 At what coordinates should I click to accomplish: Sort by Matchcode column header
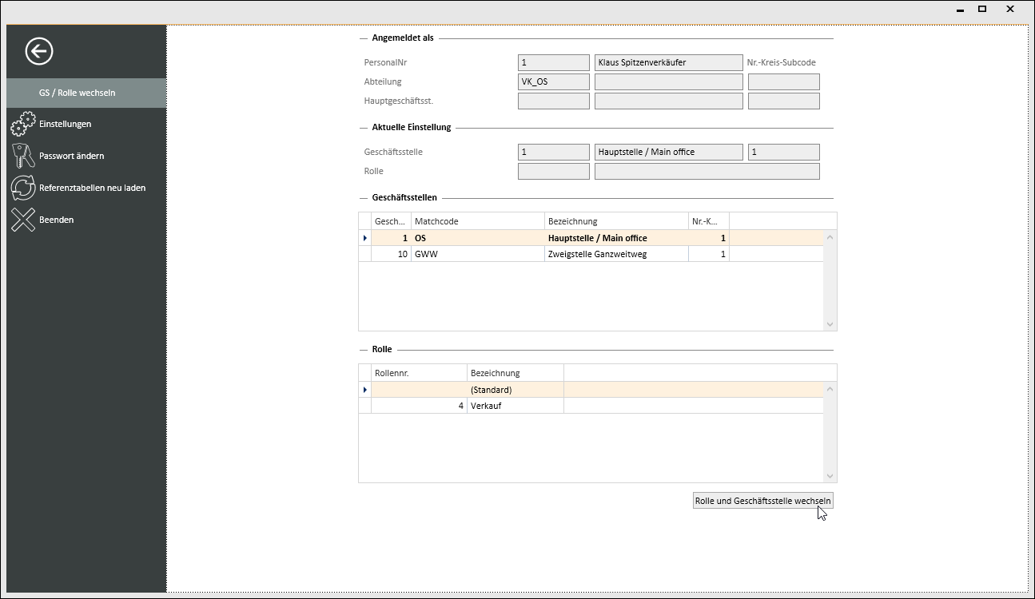click(x=478, y=221)
